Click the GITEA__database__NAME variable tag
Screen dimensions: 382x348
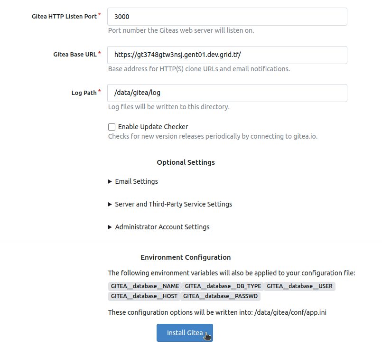point(145,286)
